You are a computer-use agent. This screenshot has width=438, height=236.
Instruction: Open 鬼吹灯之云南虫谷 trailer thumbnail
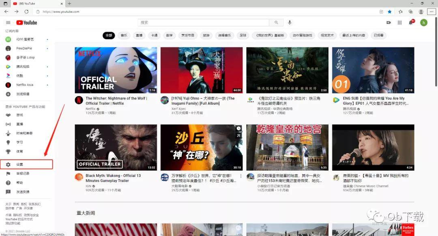click(288, 70)
